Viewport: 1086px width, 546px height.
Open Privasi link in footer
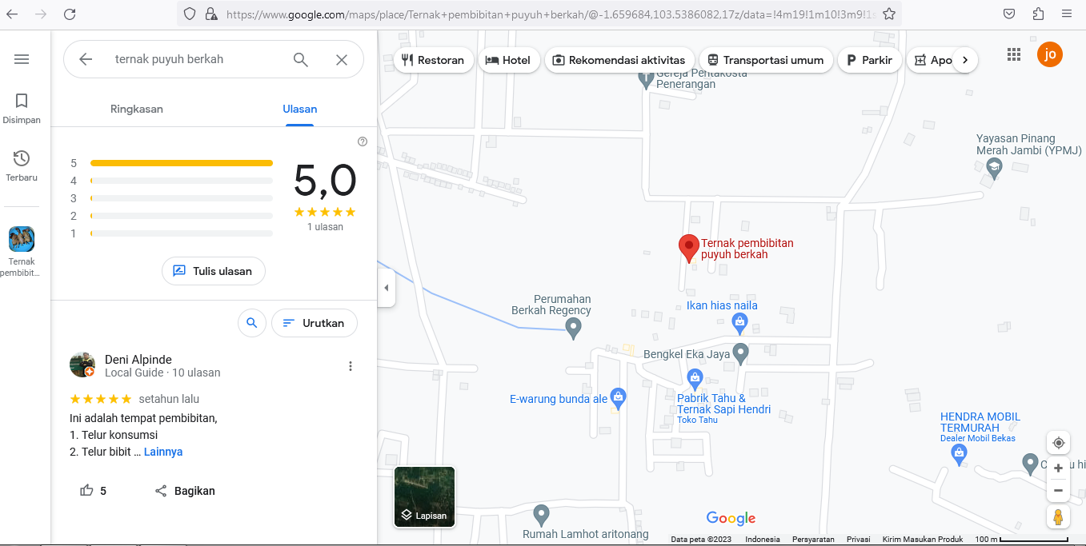pos(859,540)
